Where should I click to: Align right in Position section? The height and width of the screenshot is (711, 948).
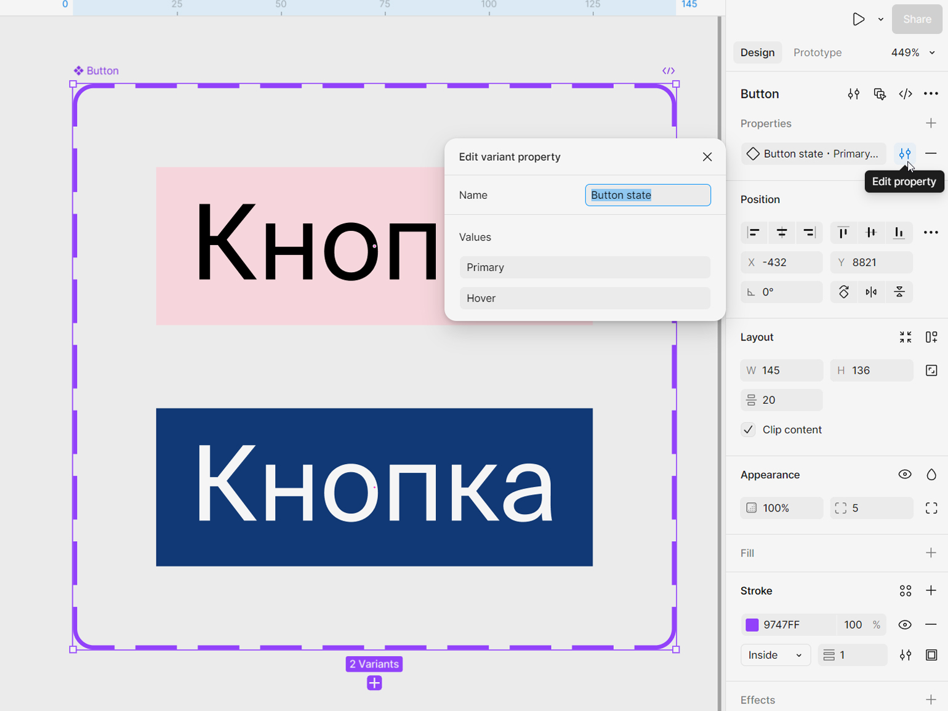click(x=809, y=232)
